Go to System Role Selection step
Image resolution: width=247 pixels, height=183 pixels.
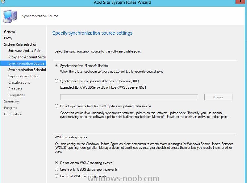point(21,44)
